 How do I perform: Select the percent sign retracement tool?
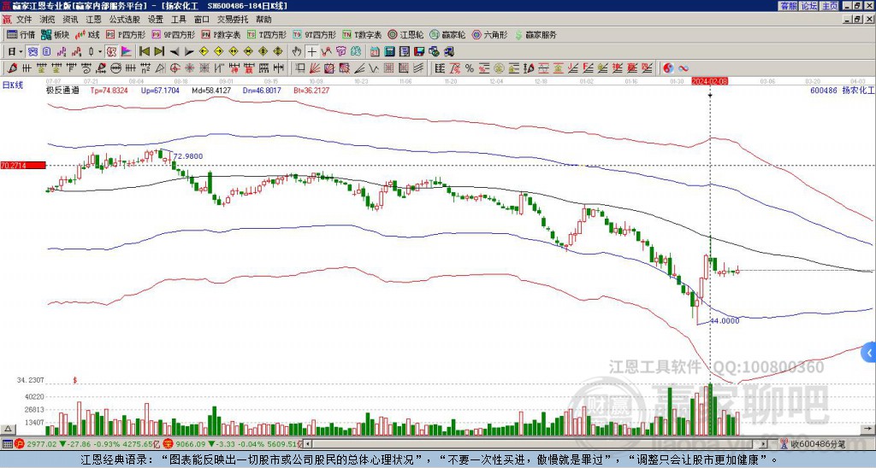coord(470,68)
